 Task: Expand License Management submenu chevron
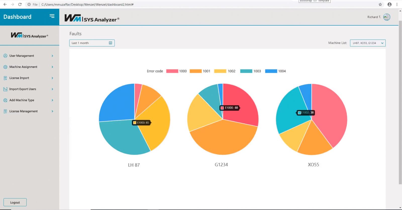pyautogui.click(x=52, y=111)
